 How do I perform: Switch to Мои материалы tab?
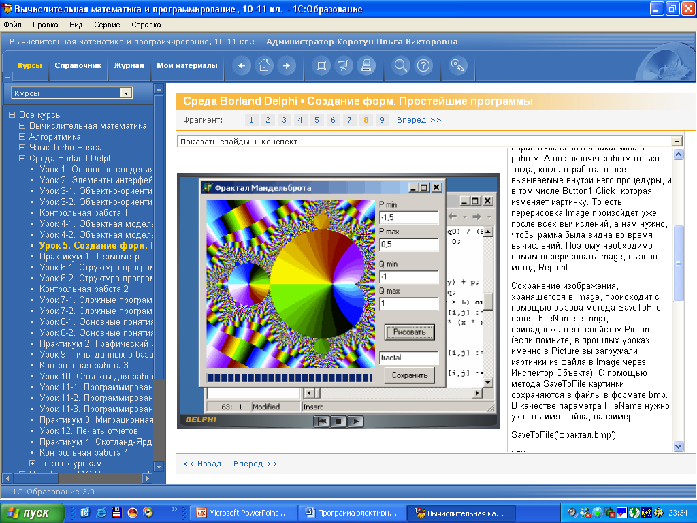[187, 66]
